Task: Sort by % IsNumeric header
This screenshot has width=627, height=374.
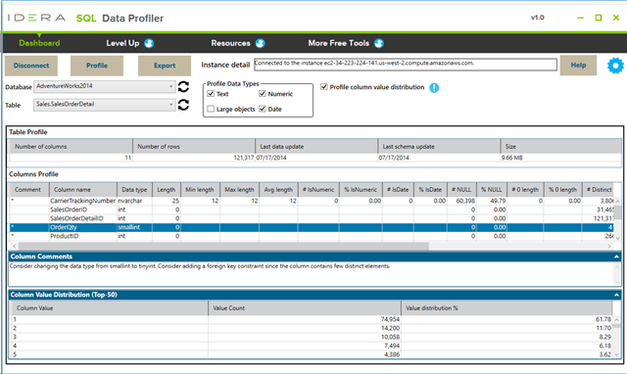Action: point(361,189)
